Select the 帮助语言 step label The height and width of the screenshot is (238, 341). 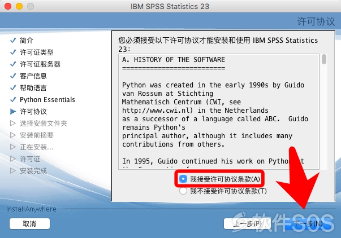coord(33,87)
